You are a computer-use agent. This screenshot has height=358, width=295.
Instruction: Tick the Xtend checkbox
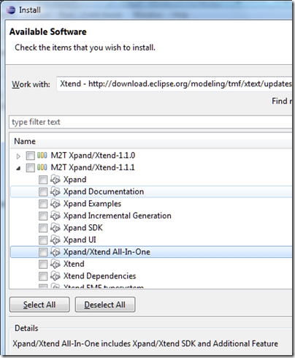(x=43, y=264)
